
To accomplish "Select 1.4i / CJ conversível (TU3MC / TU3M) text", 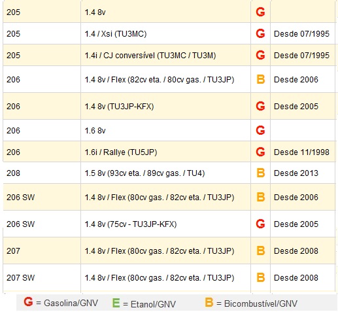I will pyautogui.click(x=150, y=56).
